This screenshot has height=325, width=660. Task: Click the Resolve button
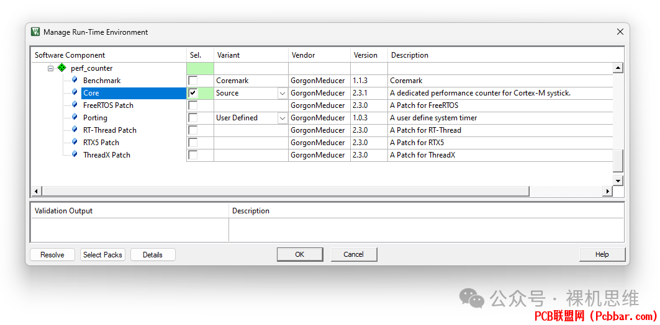52,254
